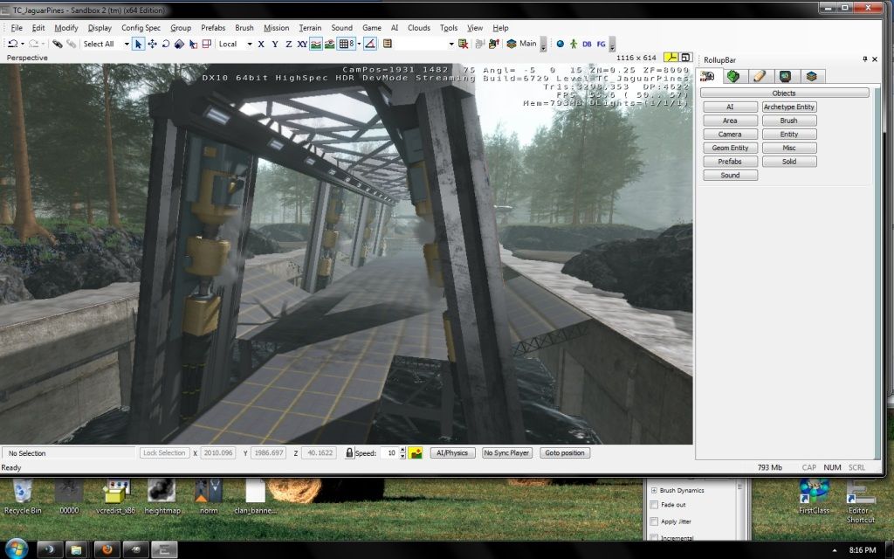The image size is (894, 559).
Task: Switch to RollupBar Layers tab
Action: (812, 76)
